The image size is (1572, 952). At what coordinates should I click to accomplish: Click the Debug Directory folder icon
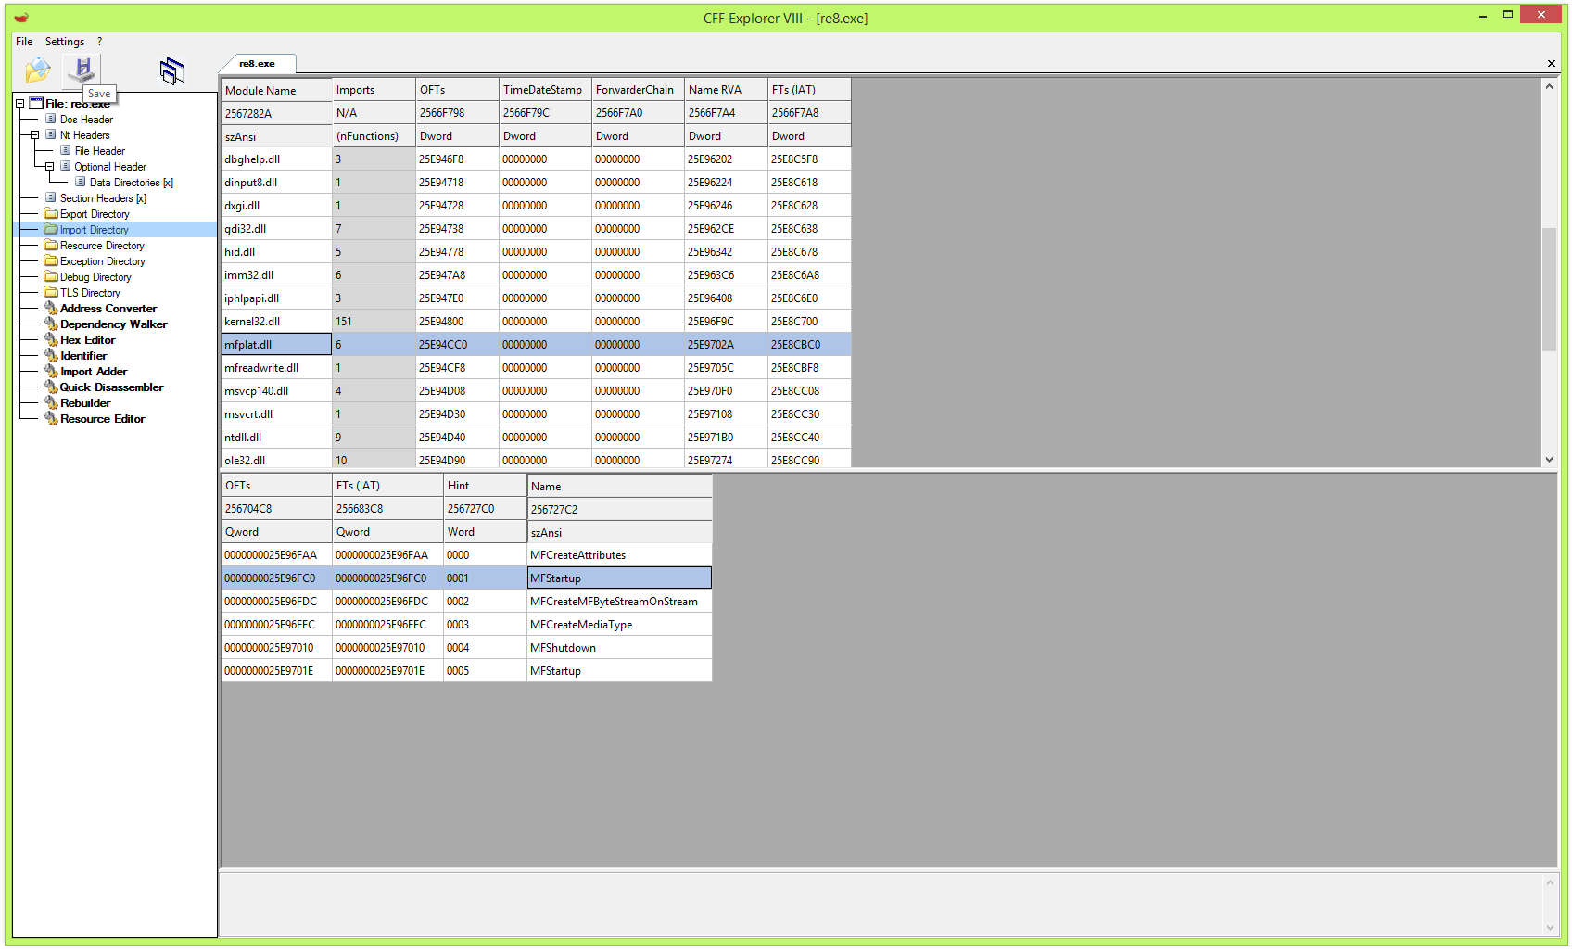(51, 276)
